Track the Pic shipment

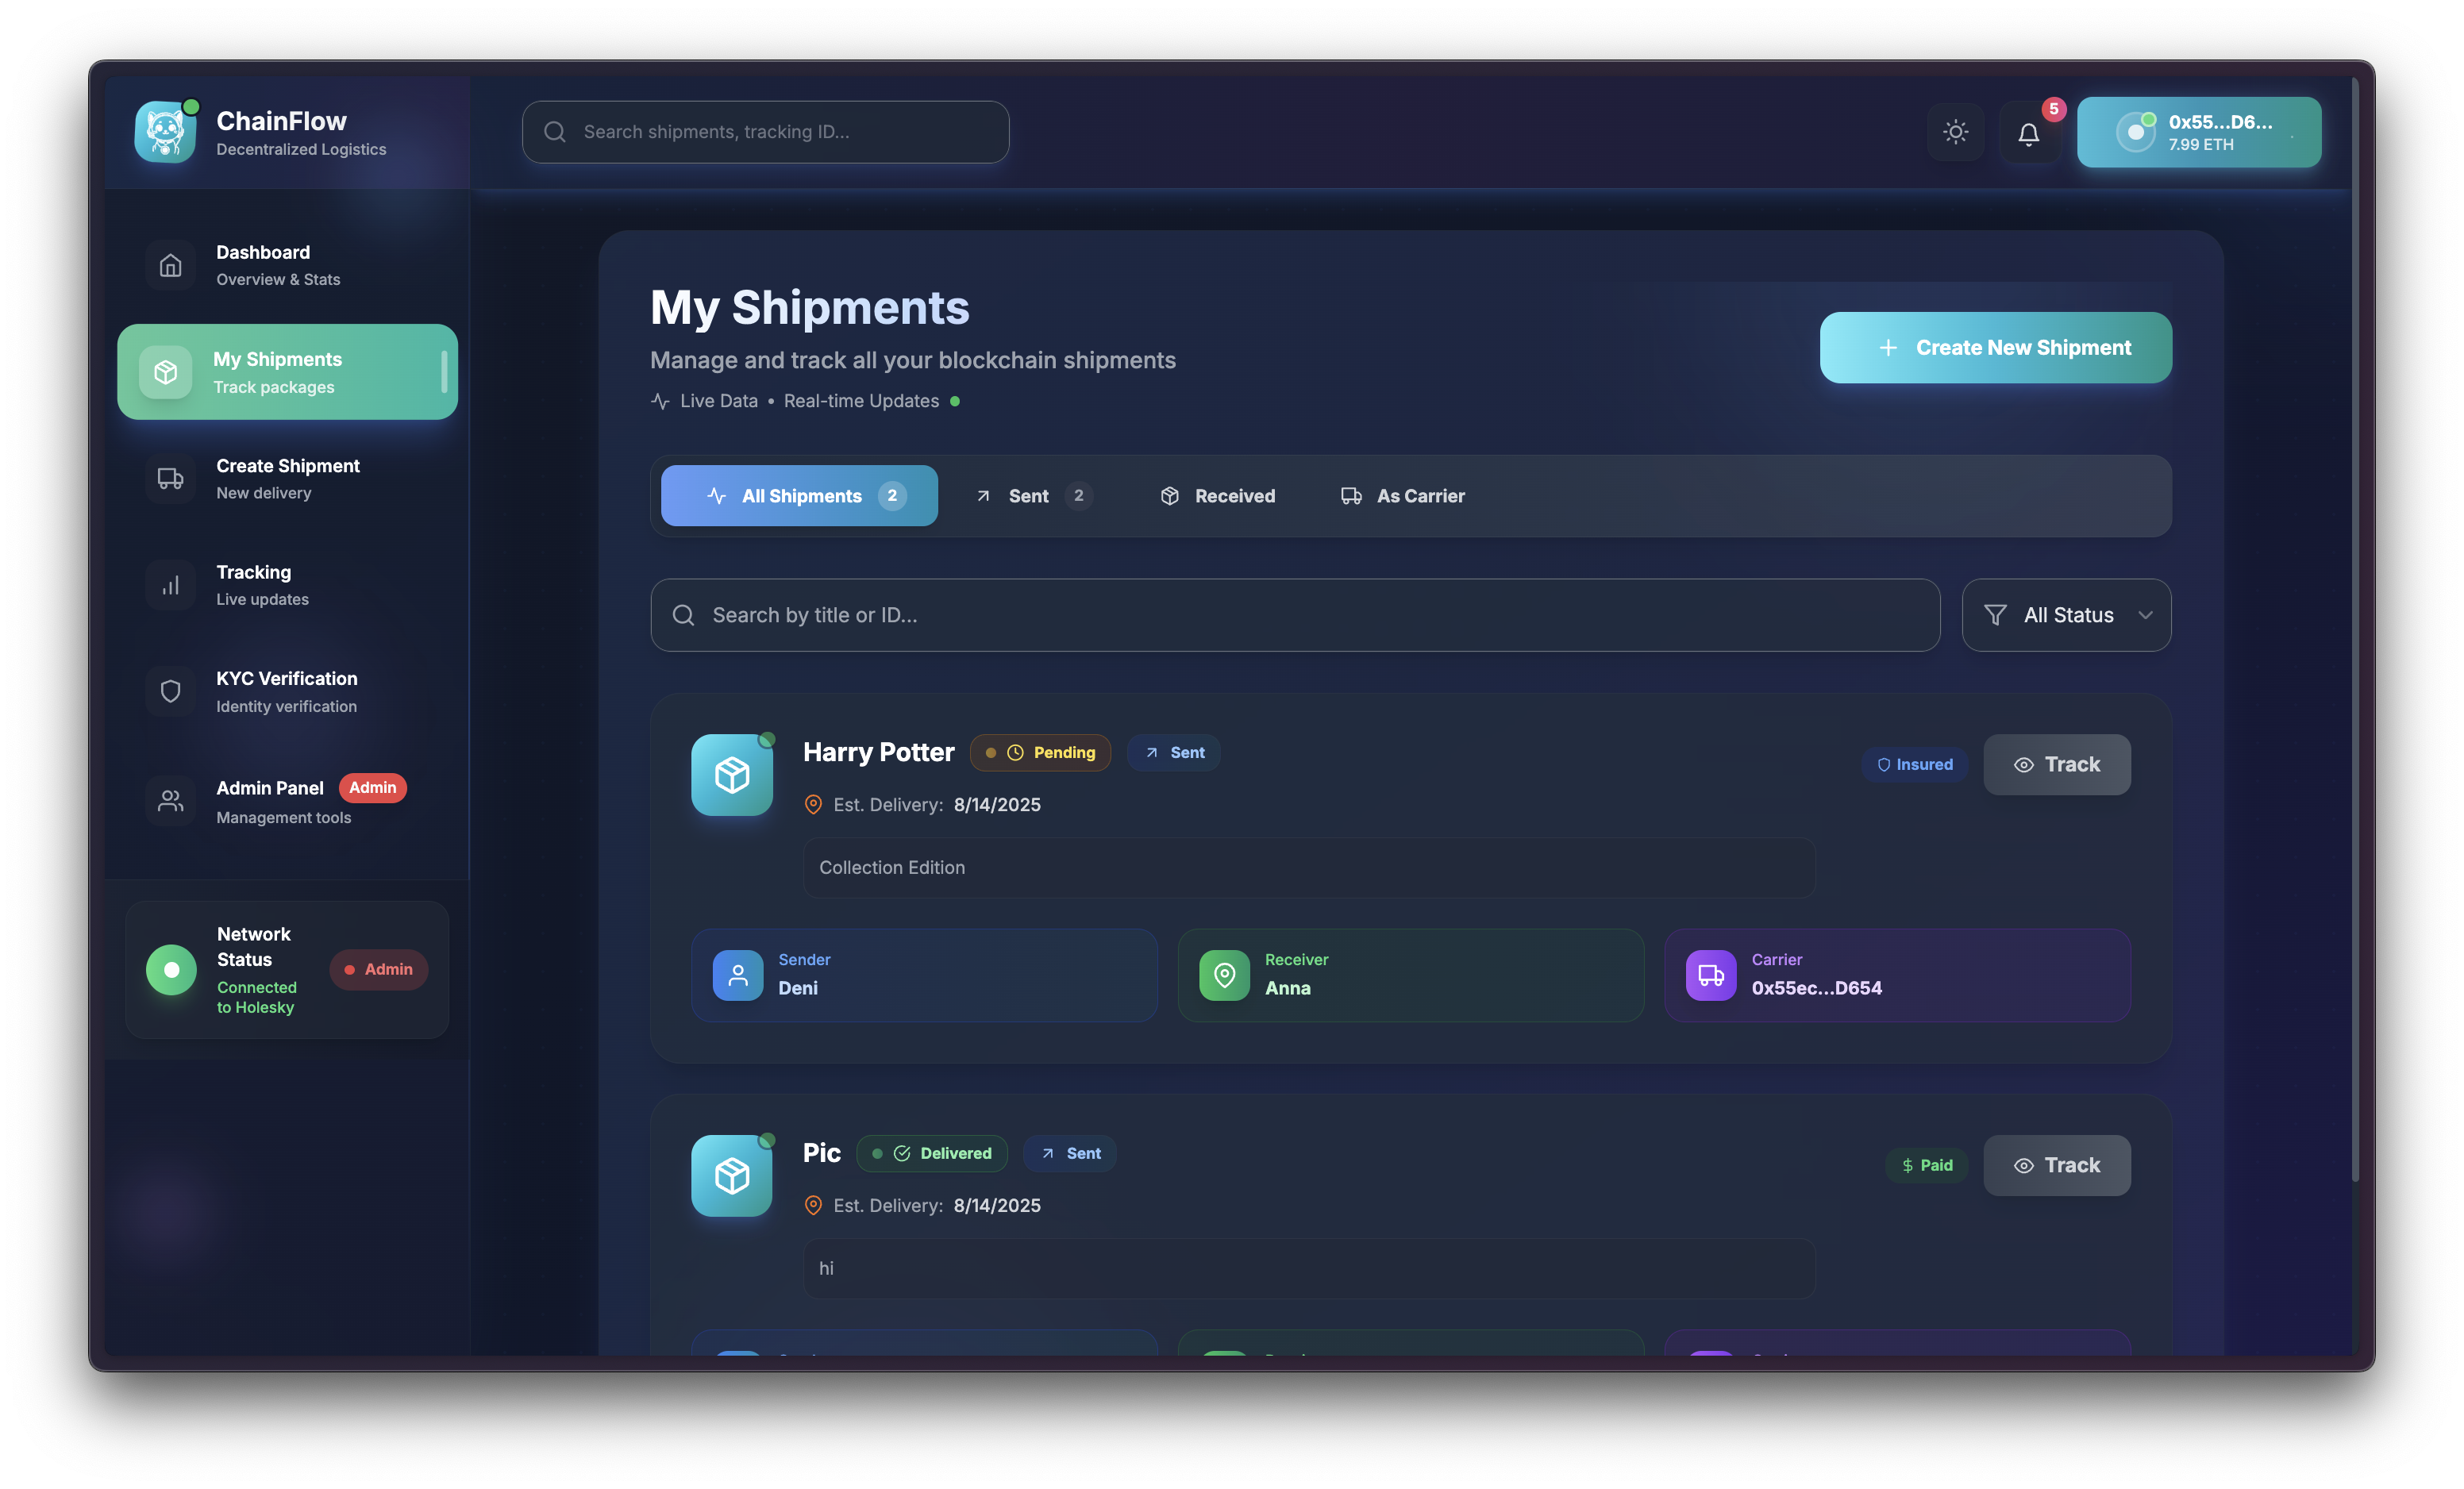pyautogui.click(x=2056, y=1165)
